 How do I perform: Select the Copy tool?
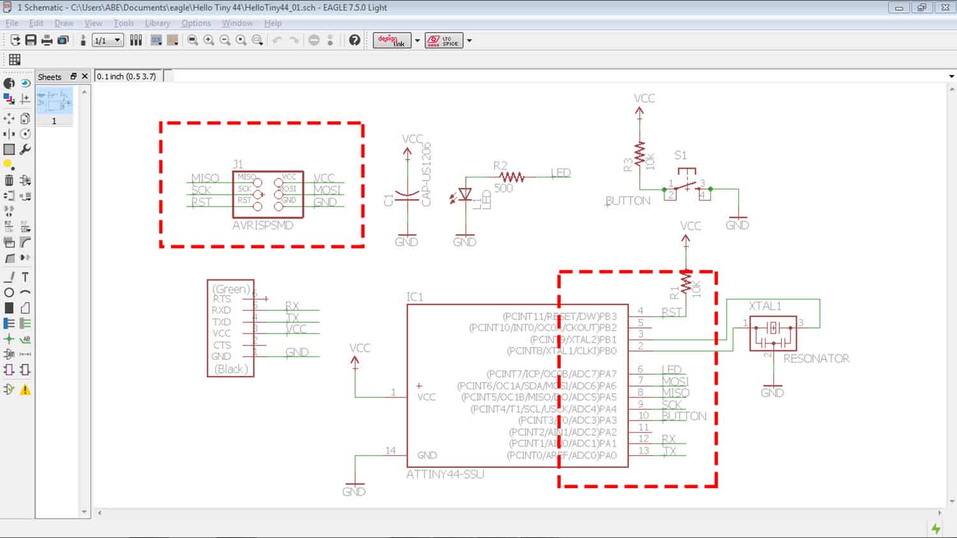[x=25, y=118]
